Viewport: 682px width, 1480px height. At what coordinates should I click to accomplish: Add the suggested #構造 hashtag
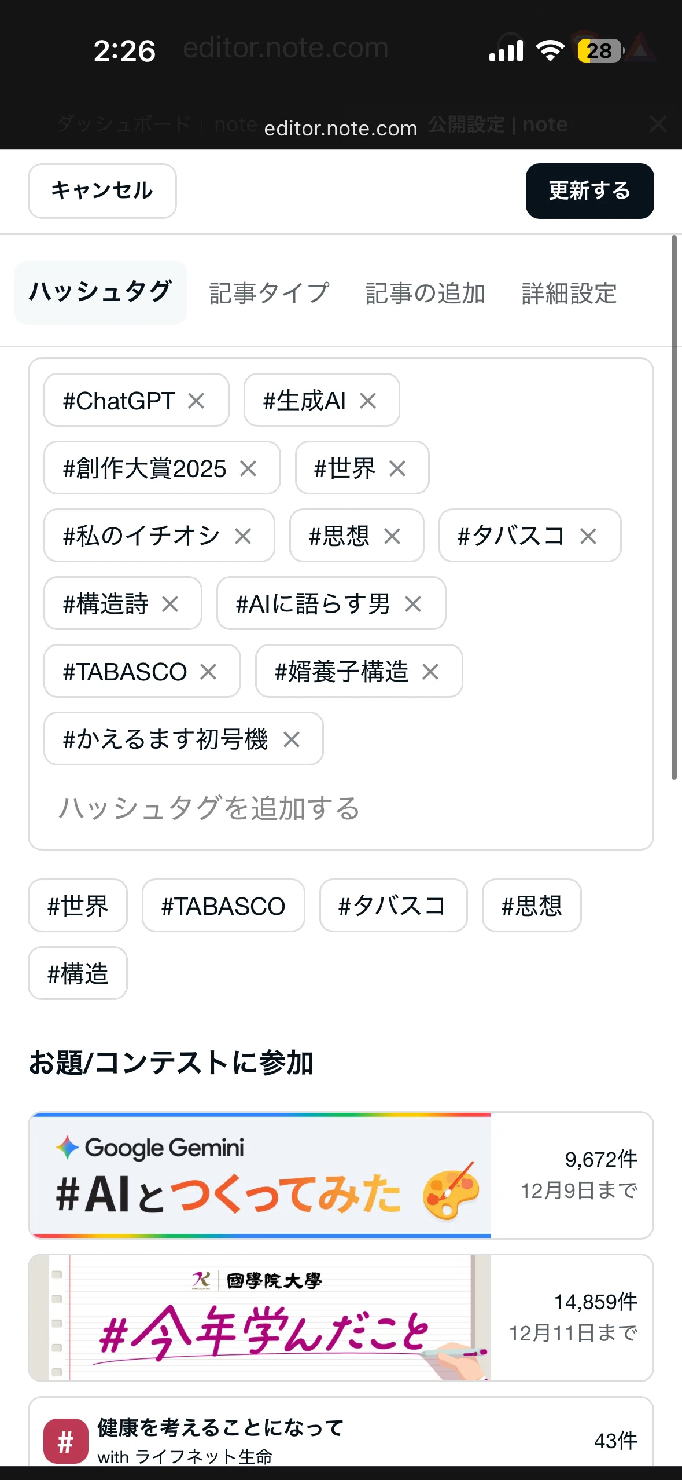tap(78, 973)
